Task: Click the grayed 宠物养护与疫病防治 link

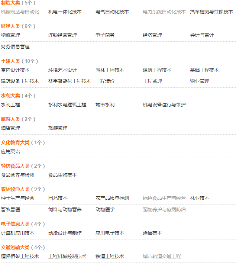Action: tap(164, 210)
